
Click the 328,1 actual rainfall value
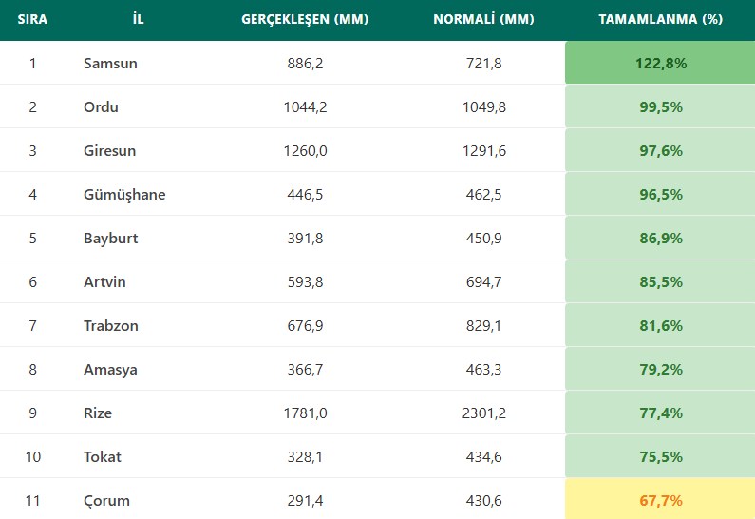click(305, 457)
